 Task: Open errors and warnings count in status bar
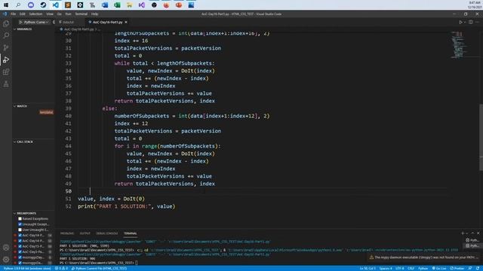(x=61, y=268)
